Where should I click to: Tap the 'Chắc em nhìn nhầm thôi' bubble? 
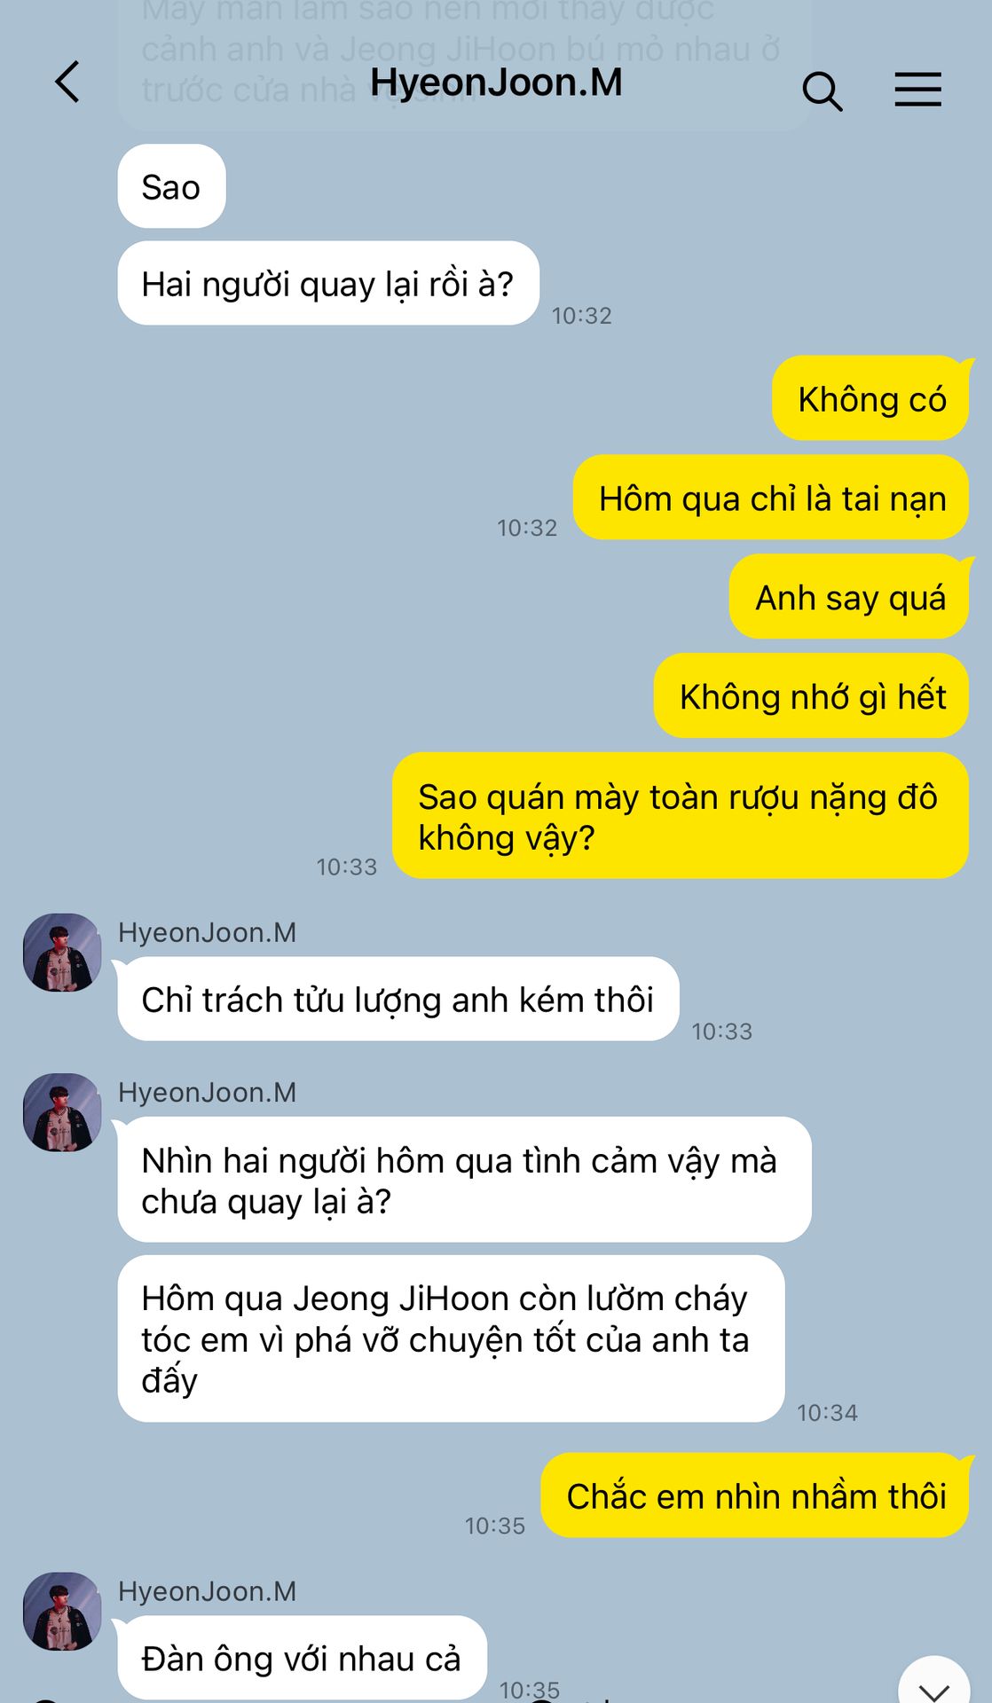click(756, 1495)
